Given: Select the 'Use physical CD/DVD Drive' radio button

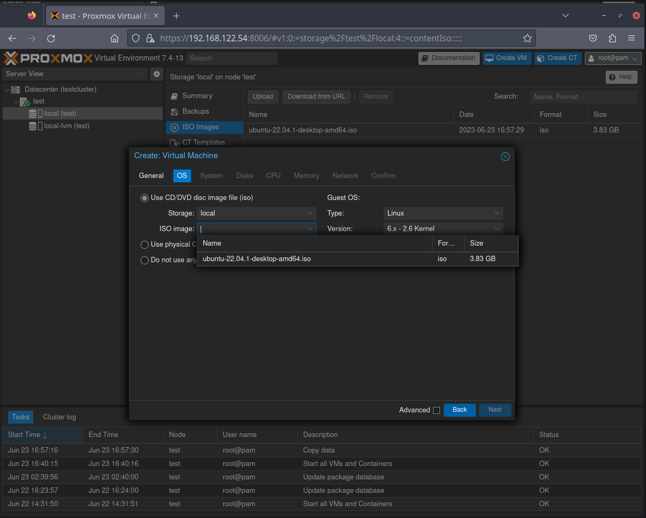Looking at the screenshot, I should click(x=144, y=245).
